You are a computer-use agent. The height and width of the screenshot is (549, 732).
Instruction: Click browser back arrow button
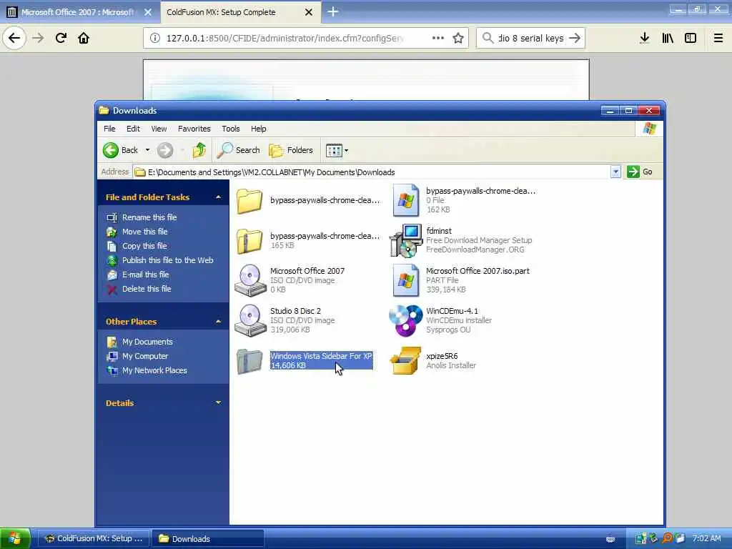(x=14, y=38)
